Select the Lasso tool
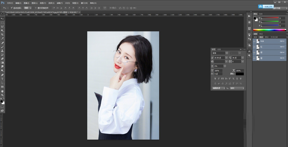Image resolution: width=288 pixels, height=147 pixels. tap(2, 26)
